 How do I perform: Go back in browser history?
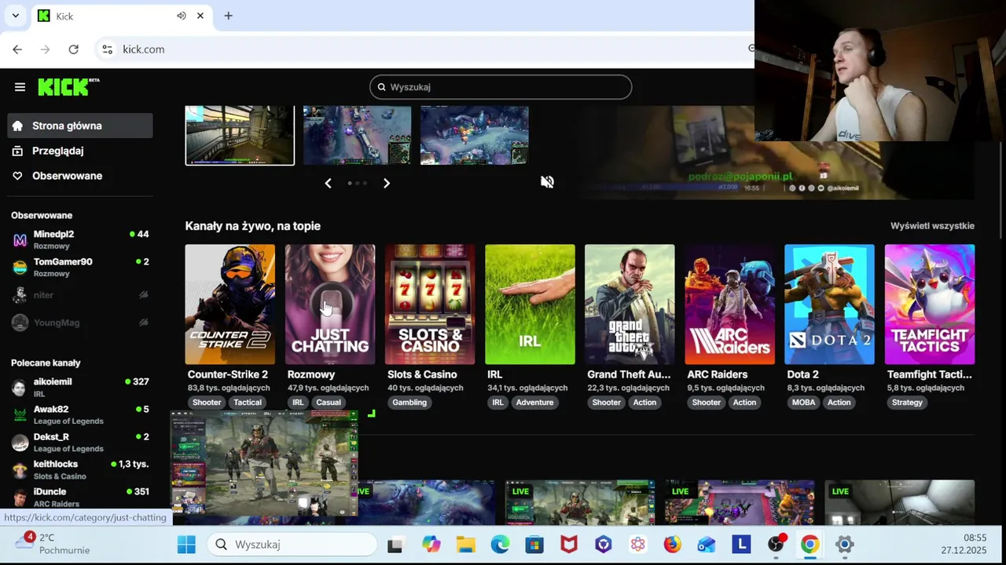point(17,49)
